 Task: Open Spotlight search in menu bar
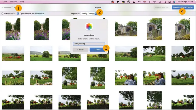pyautogui.click(x=165, y=2)
